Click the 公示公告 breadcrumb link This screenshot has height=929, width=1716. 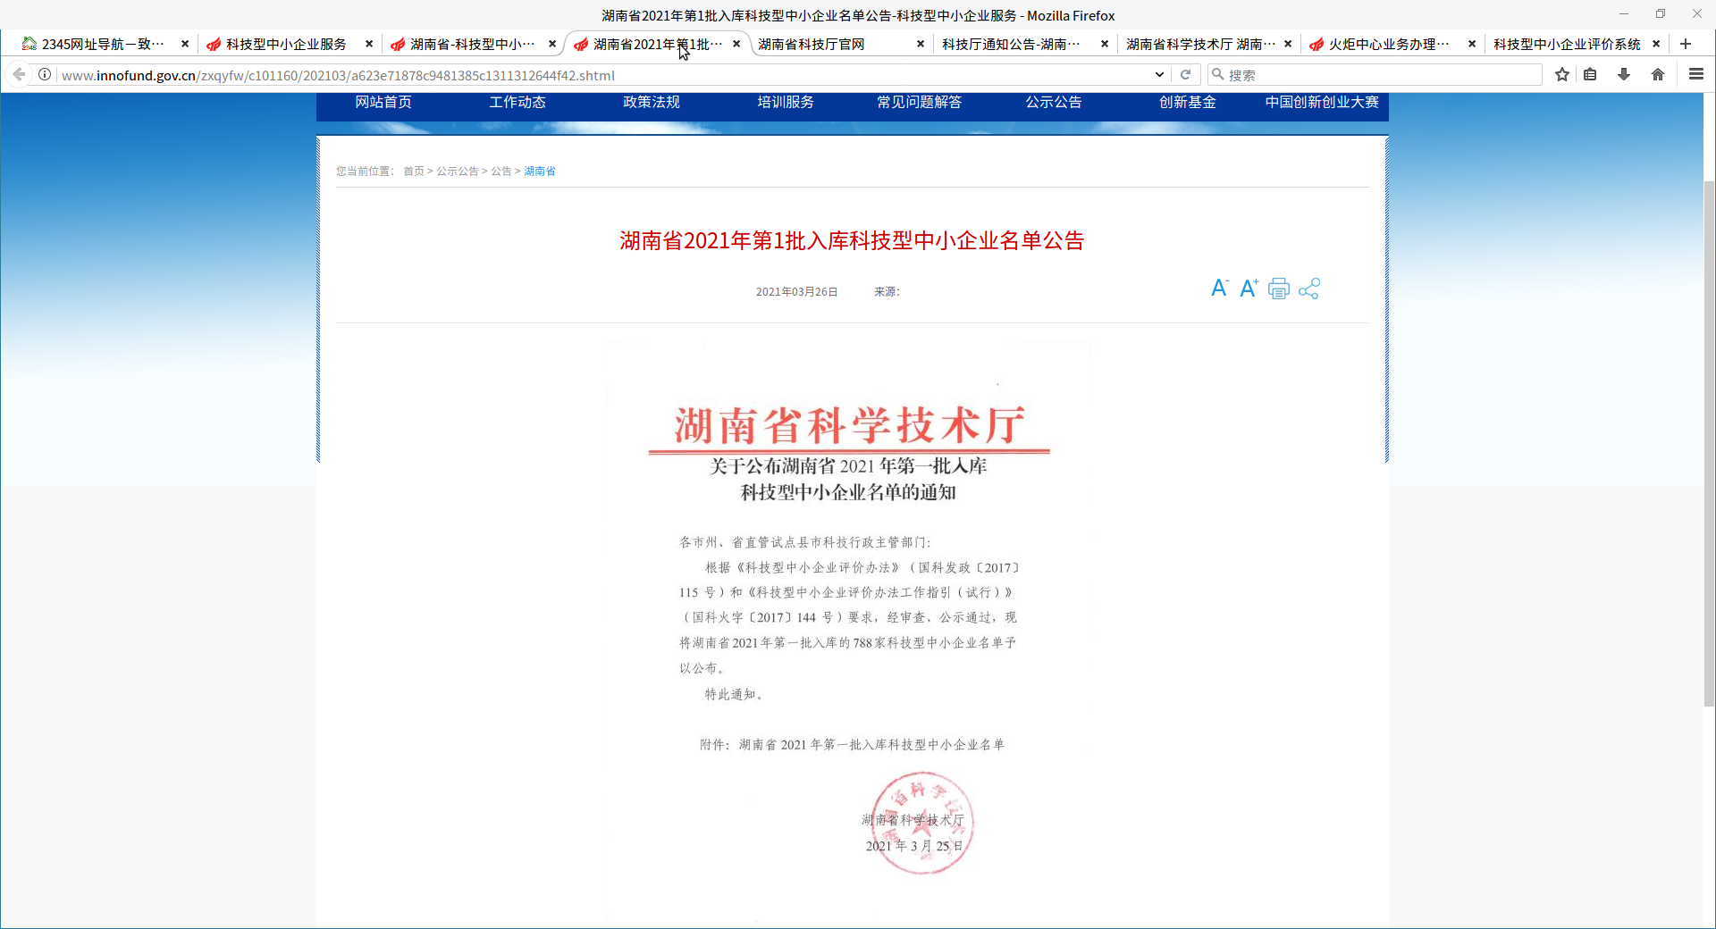pyautogui.click(x=458, y=172)
